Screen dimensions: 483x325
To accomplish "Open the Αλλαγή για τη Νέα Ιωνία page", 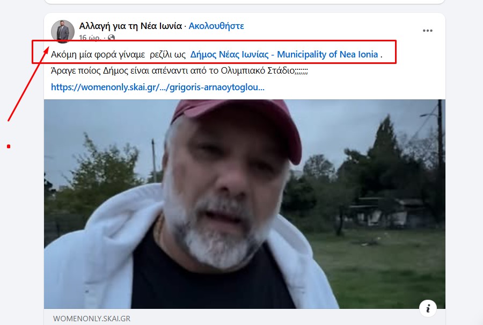I will [130, 26].
